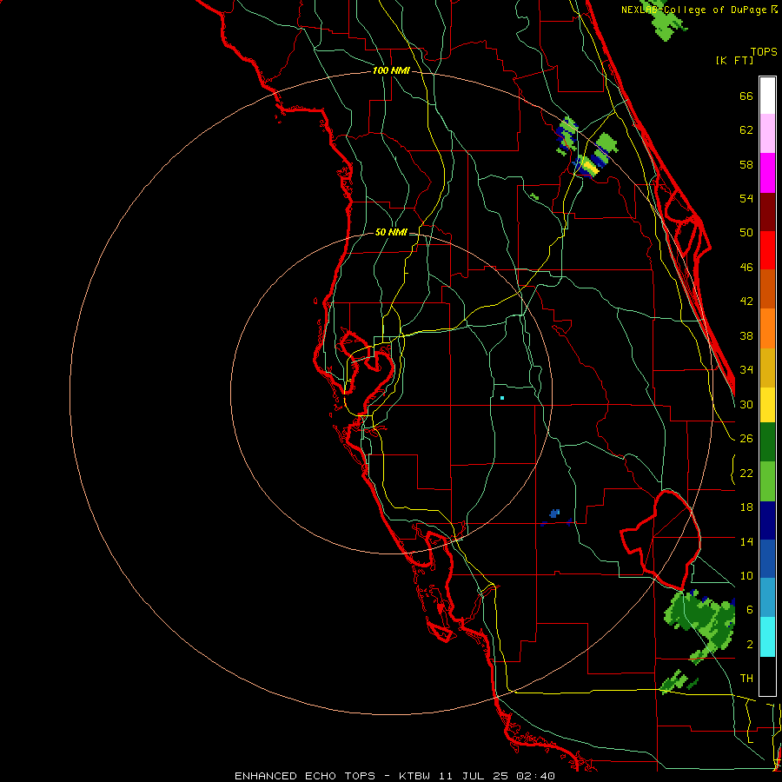Select the magenta legend color block
Viewport: 782px width, 782px height.
click(767, 173)
